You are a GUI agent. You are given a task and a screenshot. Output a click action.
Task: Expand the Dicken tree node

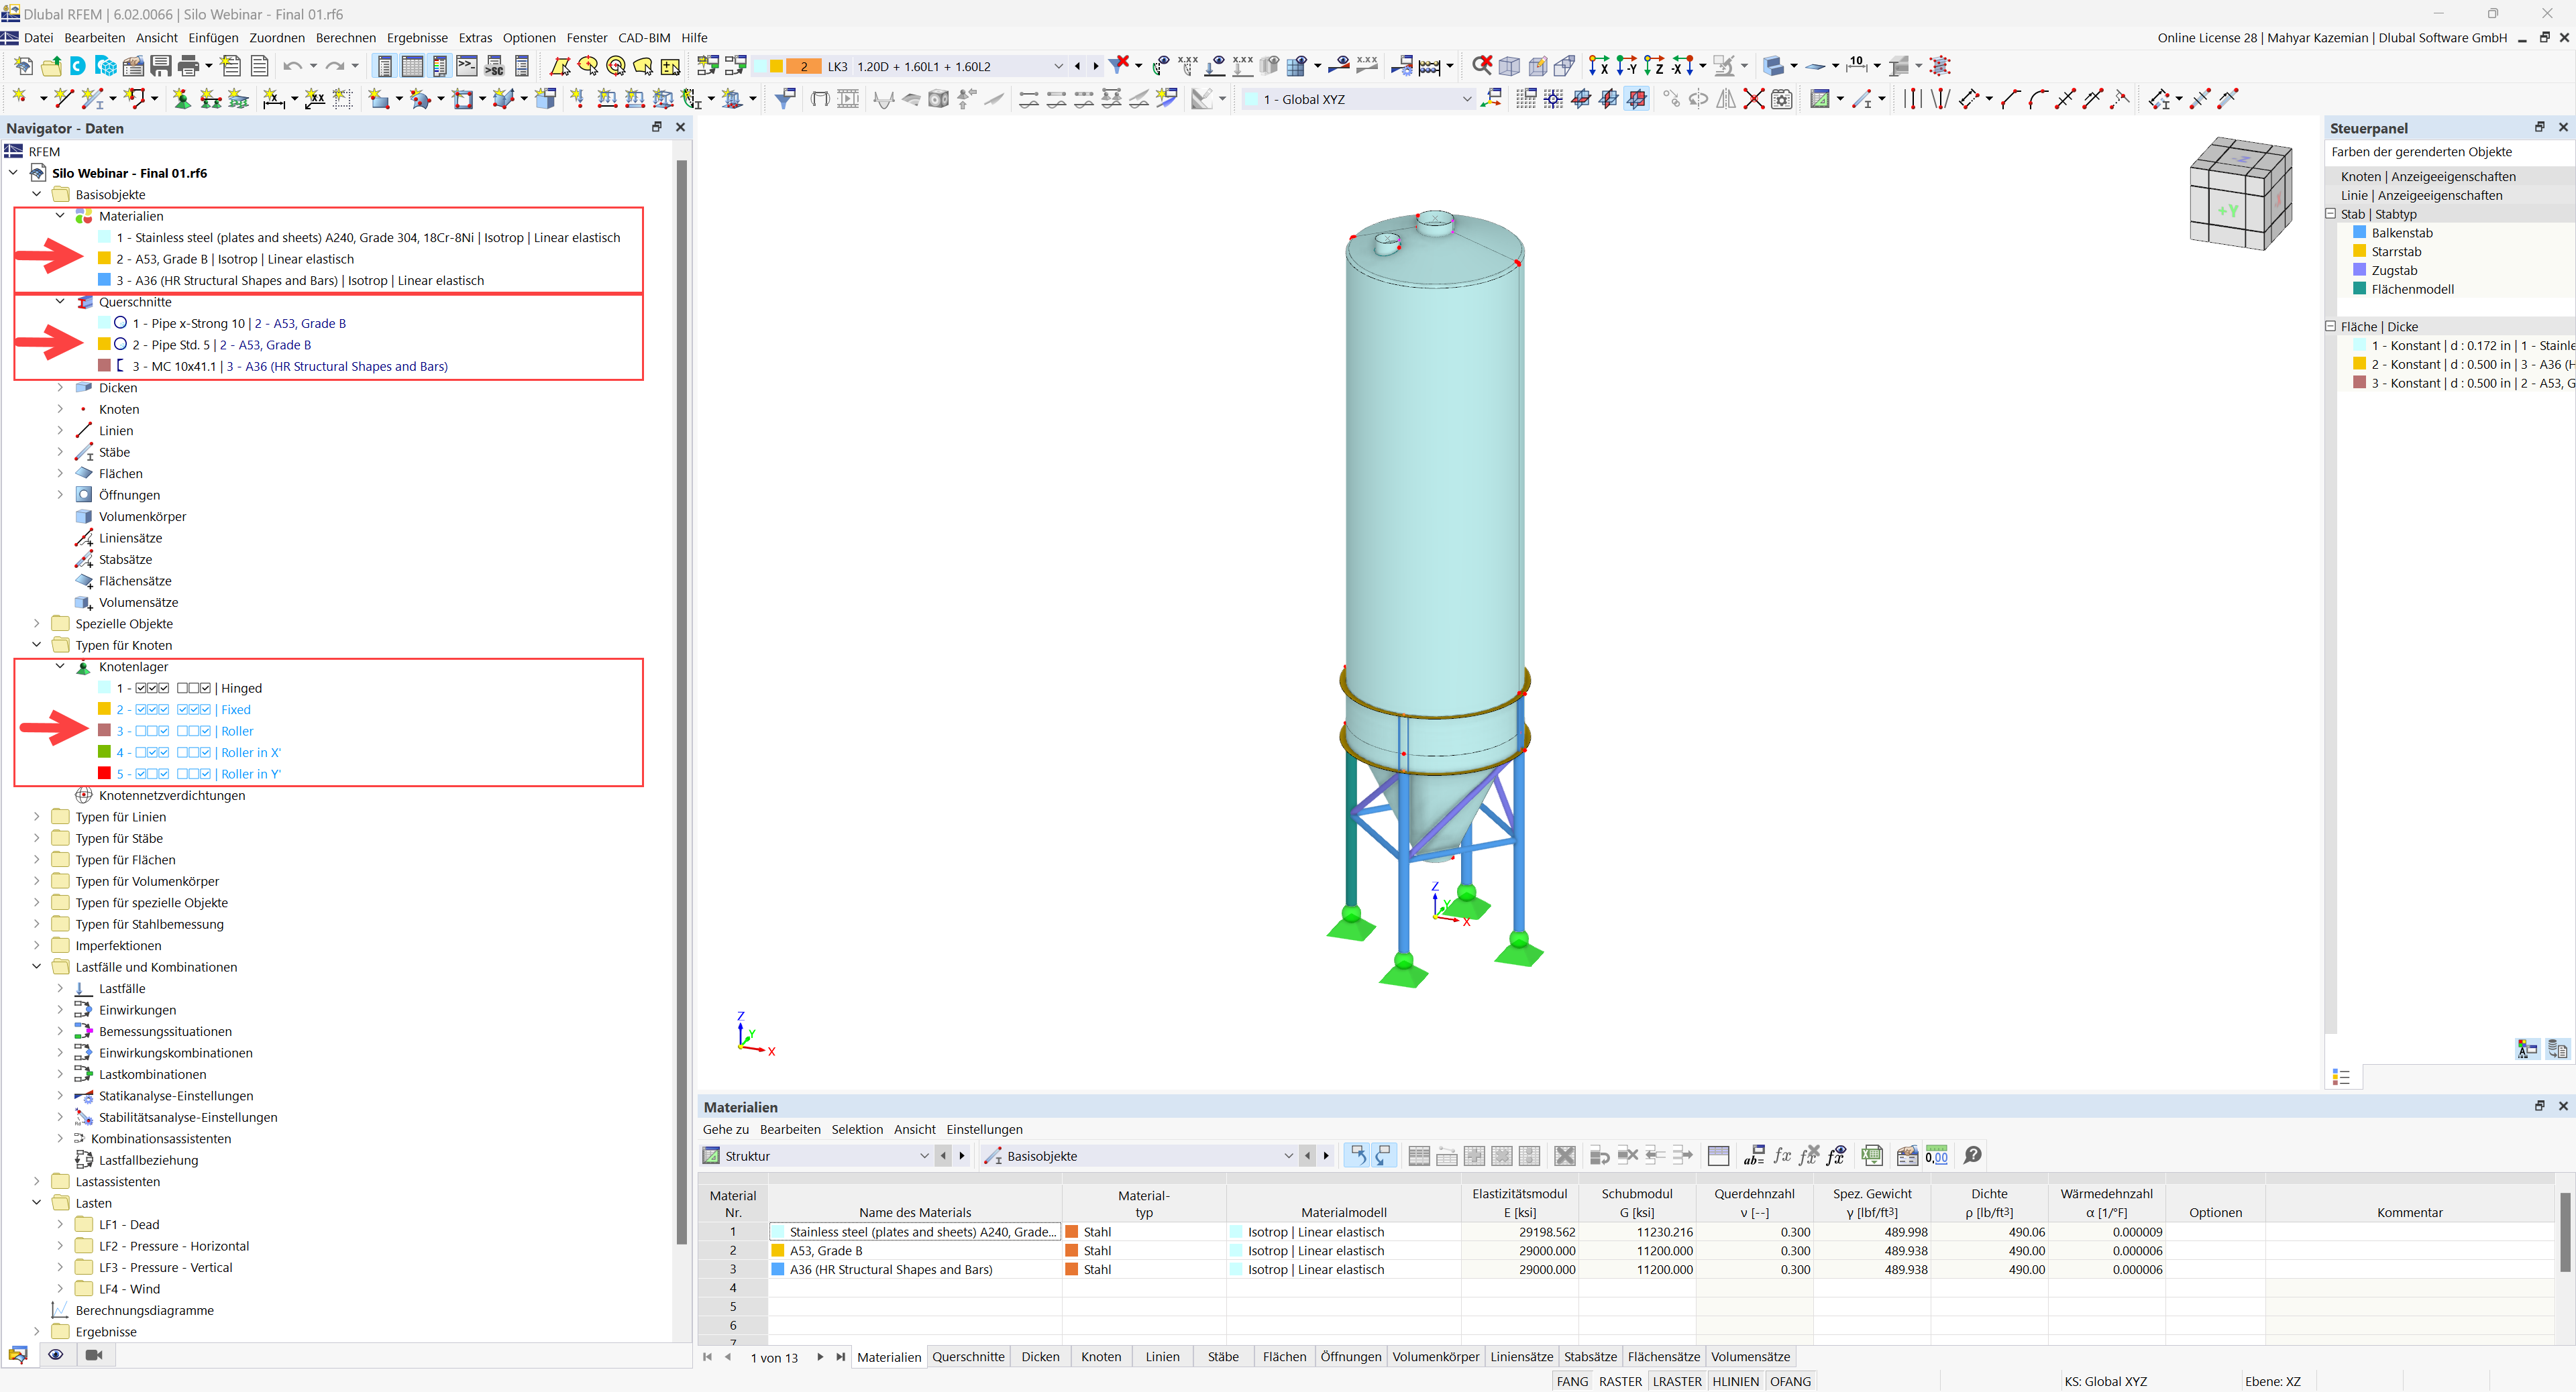click(x=60, y=388)
